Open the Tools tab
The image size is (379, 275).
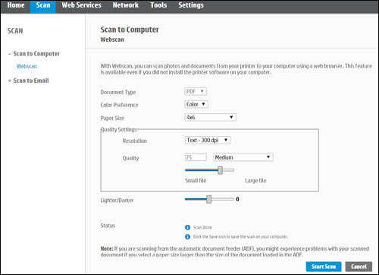158,5
